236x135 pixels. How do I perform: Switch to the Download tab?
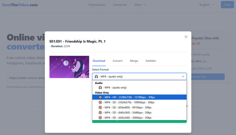[99, 61]
